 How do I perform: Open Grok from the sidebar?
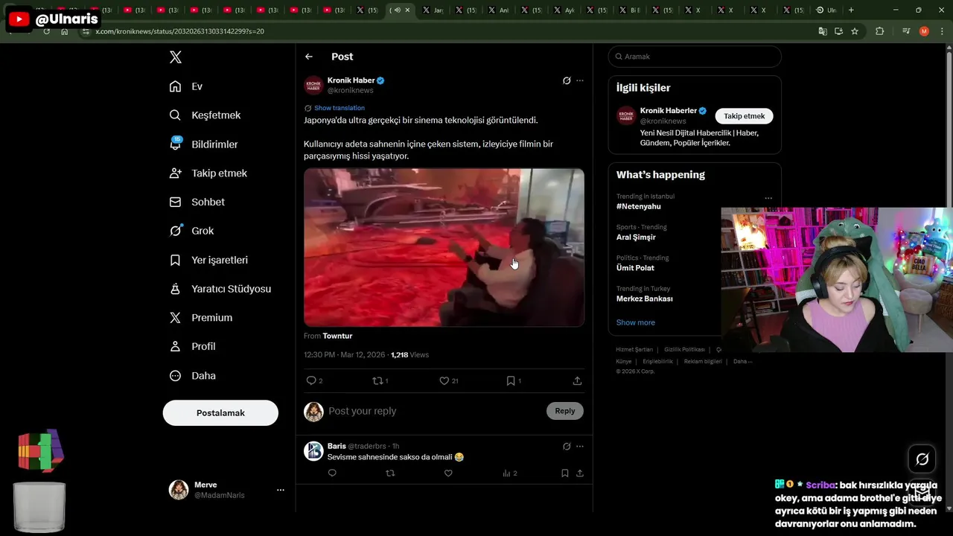191,231
